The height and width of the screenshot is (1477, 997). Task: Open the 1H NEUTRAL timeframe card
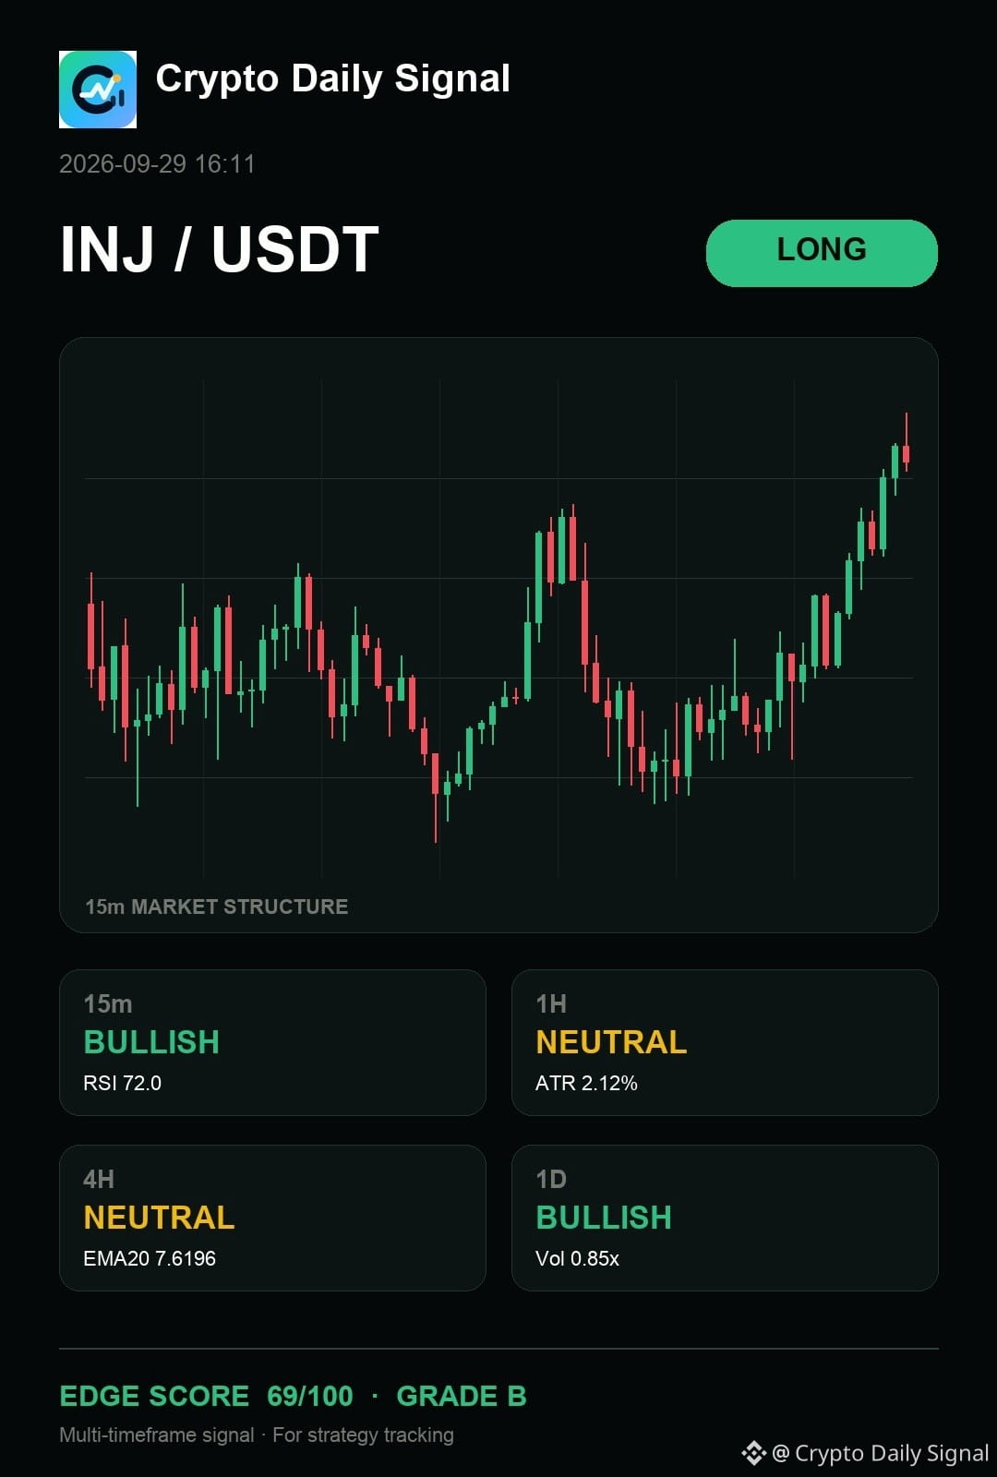[x=725, y=1042]
